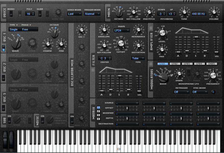Click the Tune frequency field showing 440.00 Hz
The width and height of the screenshot is (224, 153).
(199, 14)
